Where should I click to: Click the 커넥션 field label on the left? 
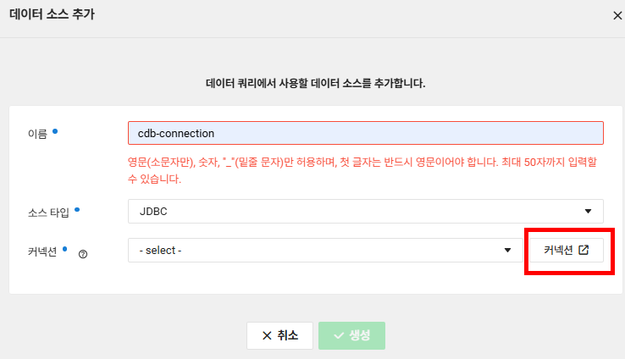click(x=42, y=251)
